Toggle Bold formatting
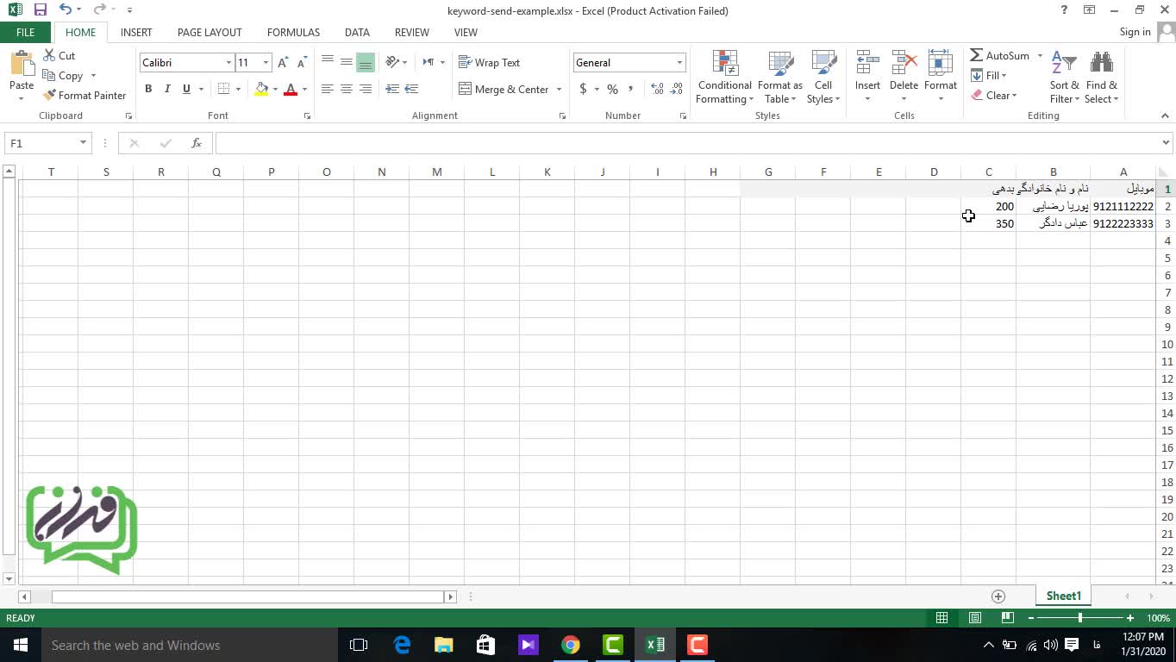The height and width of the screenshot is (662, 1176). point(148,89)
